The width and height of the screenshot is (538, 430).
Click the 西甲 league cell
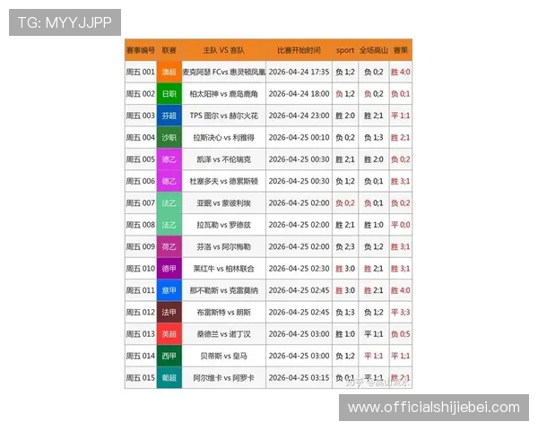[x=169, y=356]
